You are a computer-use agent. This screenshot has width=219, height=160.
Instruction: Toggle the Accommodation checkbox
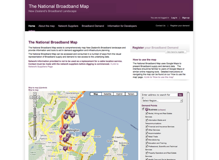pyautogui.click(x=147, y=133)
